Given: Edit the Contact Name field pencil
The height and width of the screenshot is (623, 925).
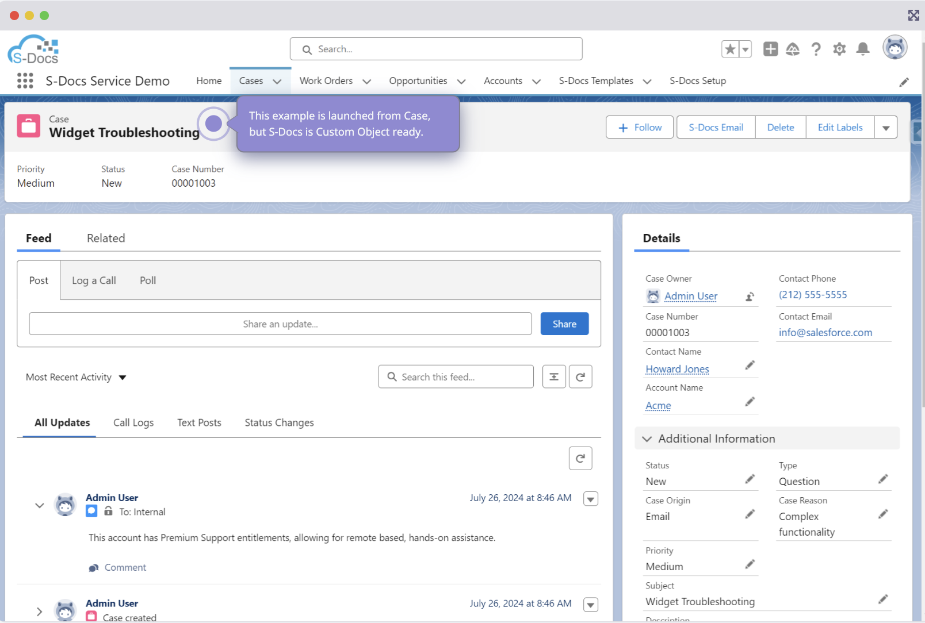Looking at the screenshot, I should coord(750,365).
